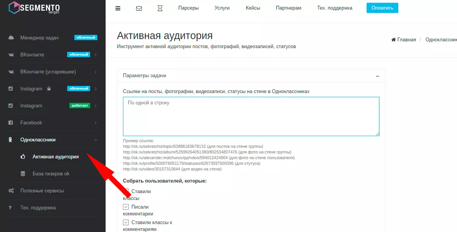Click database icon beside База тизеров ok
Image resolution: width=457 pixels, height=232 pixels.
coord(23,174)
